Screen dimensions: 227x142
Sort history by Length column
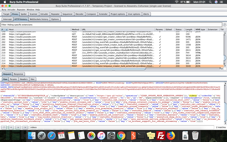[189, 29]
